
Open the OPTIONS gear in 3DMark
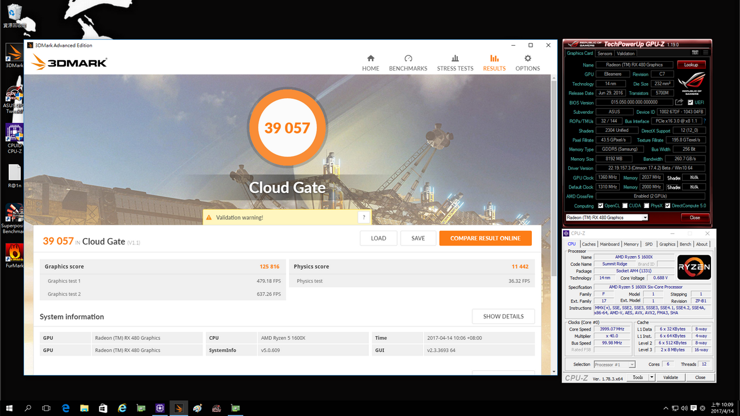tap(527, 63)
